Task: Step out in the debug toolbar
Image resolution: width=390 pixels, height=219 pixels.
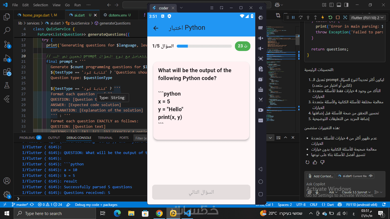Action: point(315,17)
